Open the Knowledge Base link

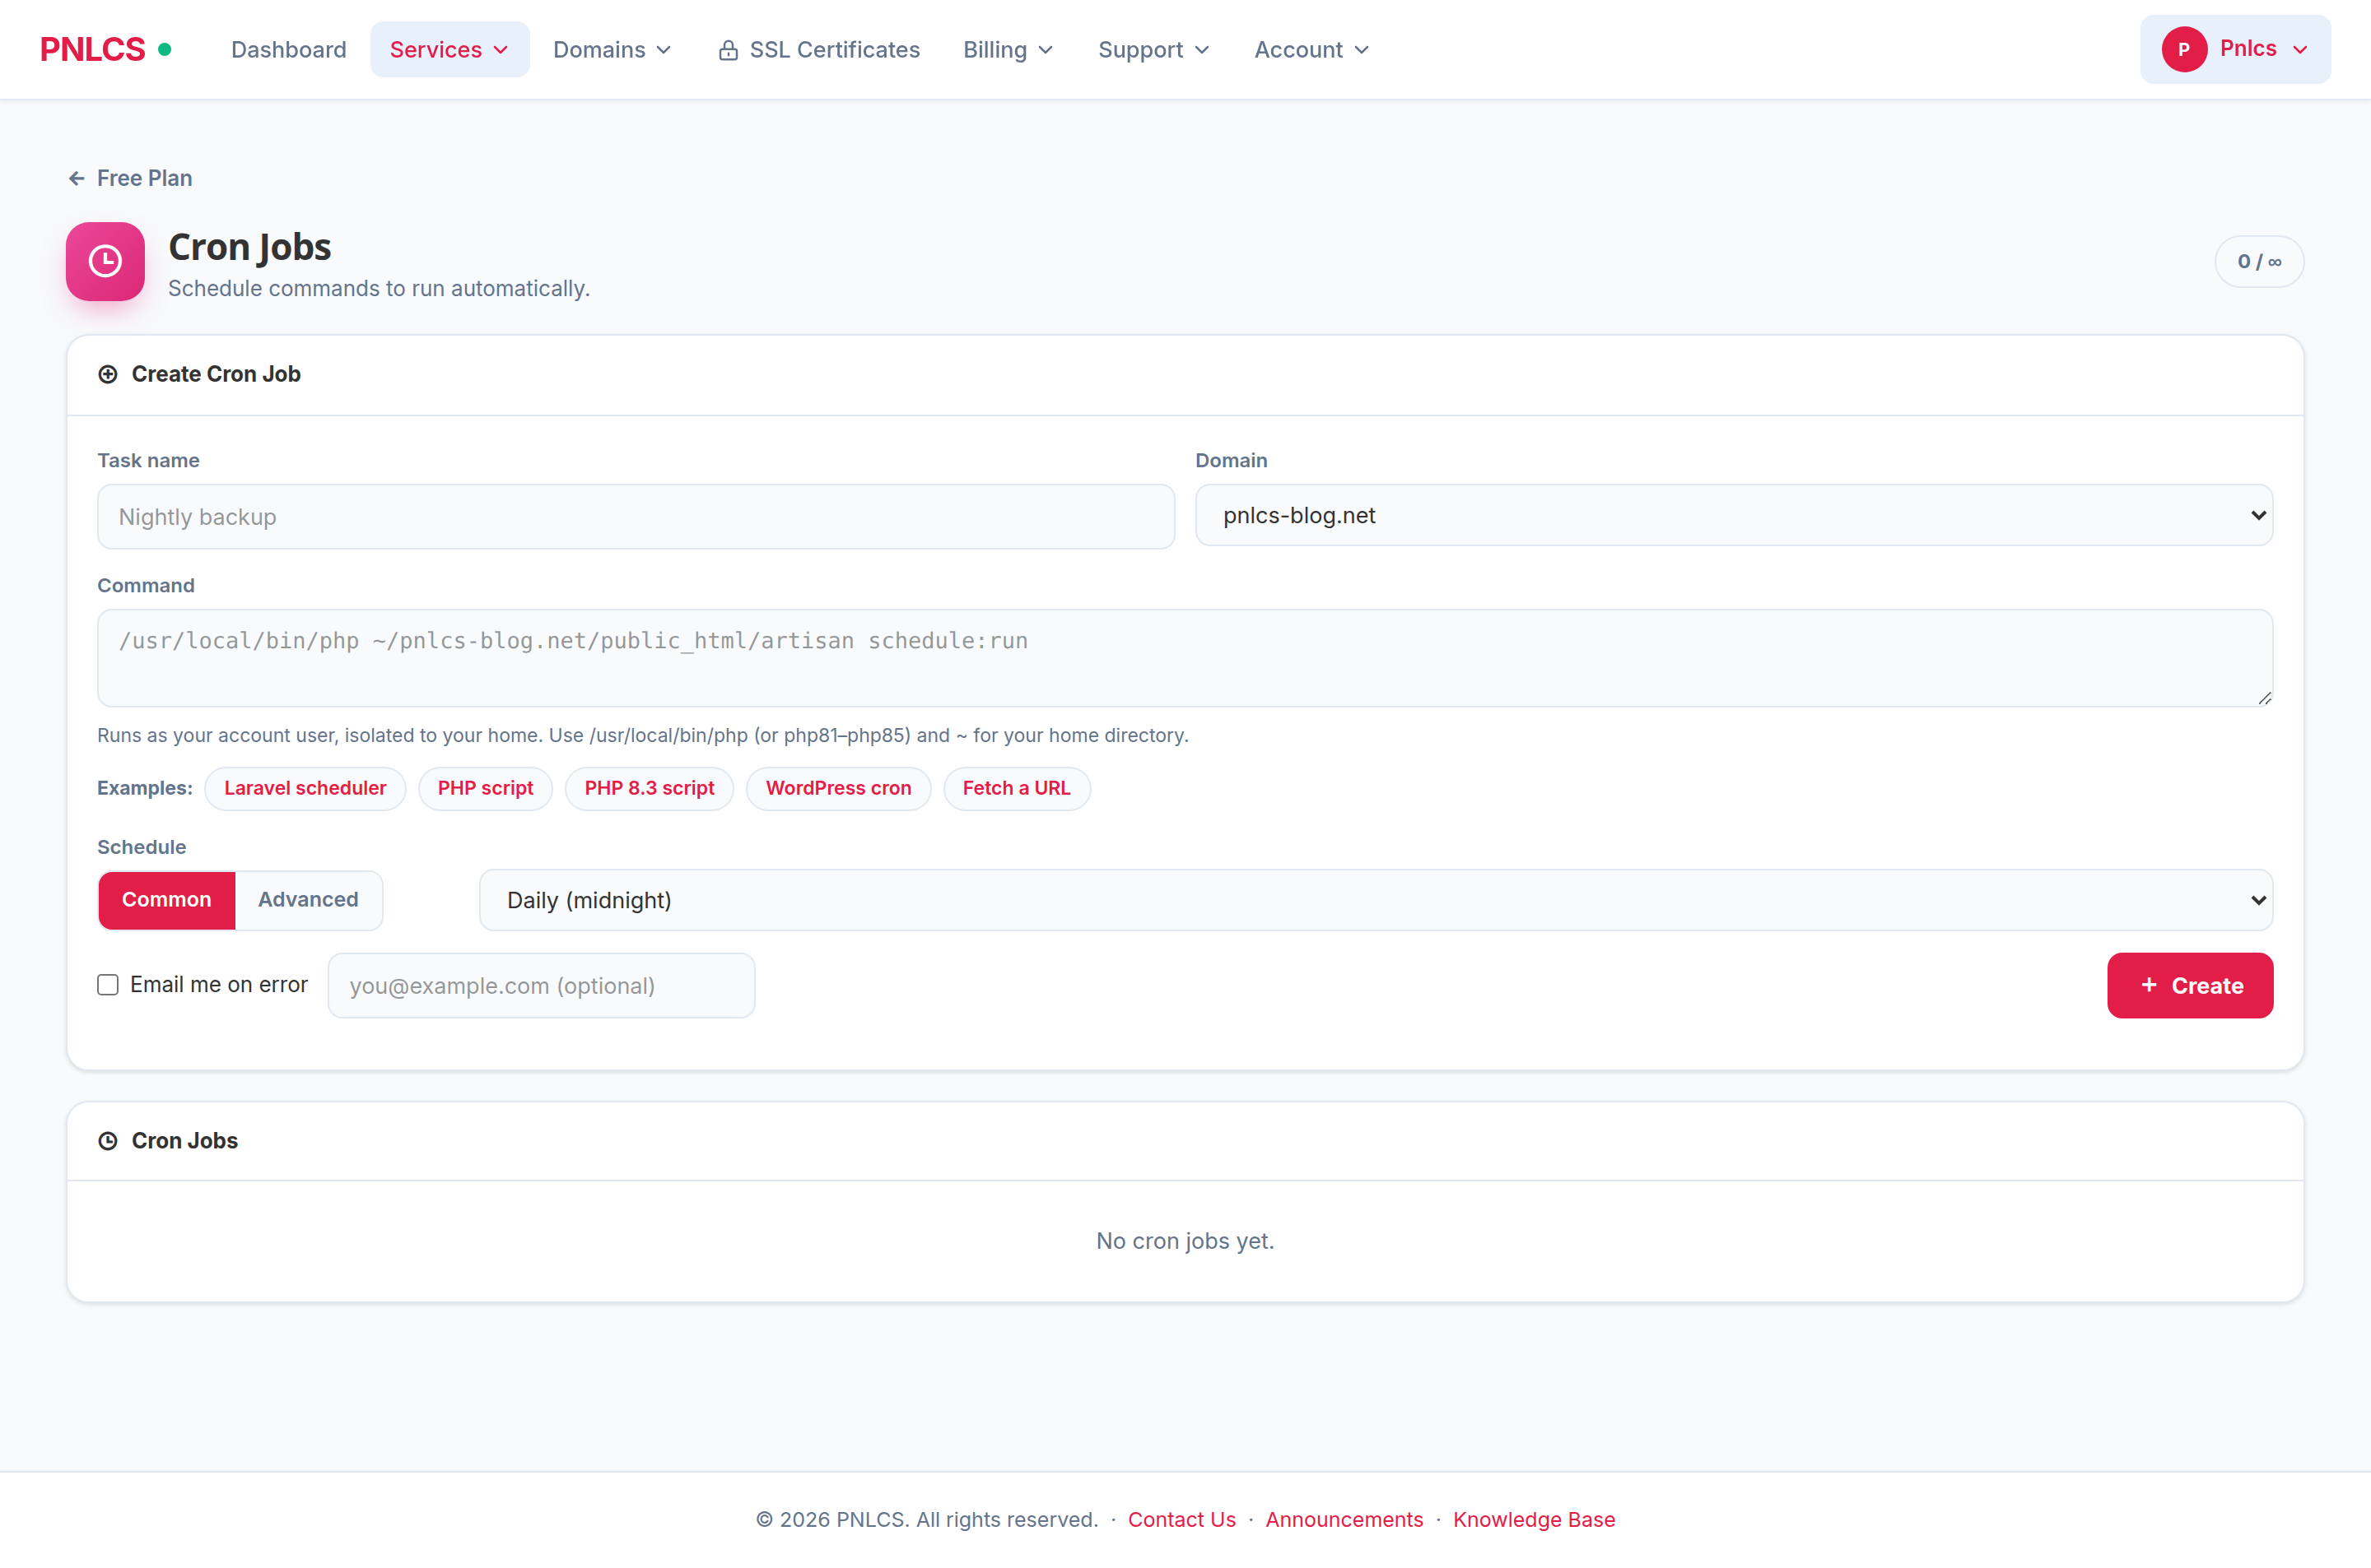[x=1534, y=1519]
